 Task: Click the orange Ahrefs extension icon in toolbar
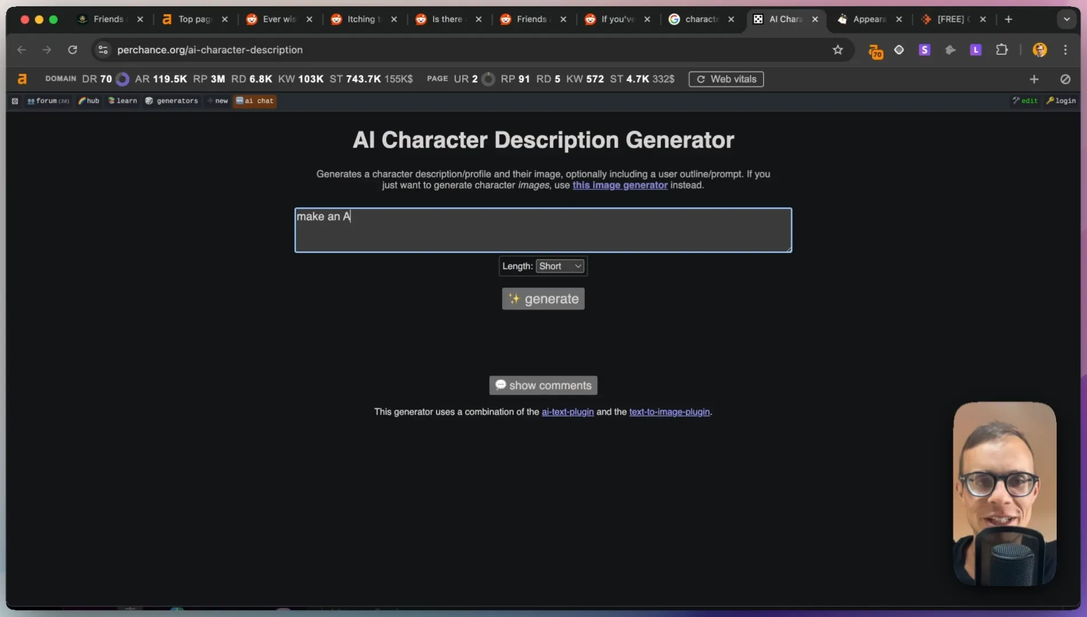tap(875, 51)
